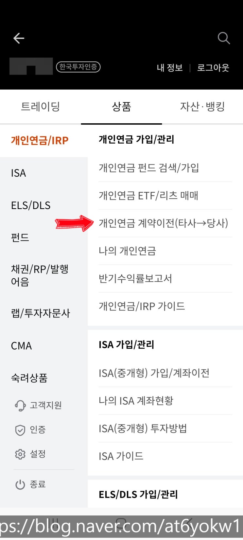
Task: Tap the 종료 power icon
Action: tap(20, 484)
